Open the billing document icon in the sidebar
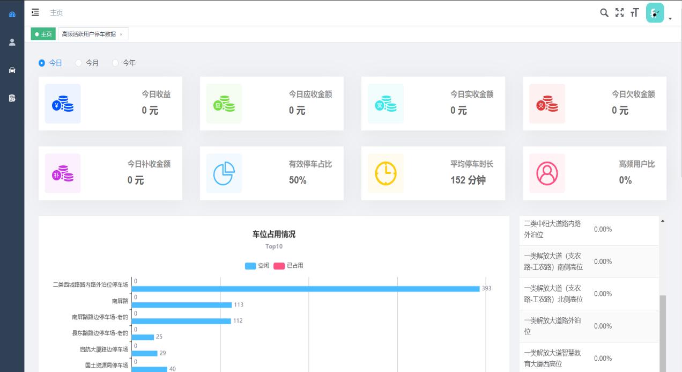The image size is (682, 372). pyautogui.click(x=12, y=98)
